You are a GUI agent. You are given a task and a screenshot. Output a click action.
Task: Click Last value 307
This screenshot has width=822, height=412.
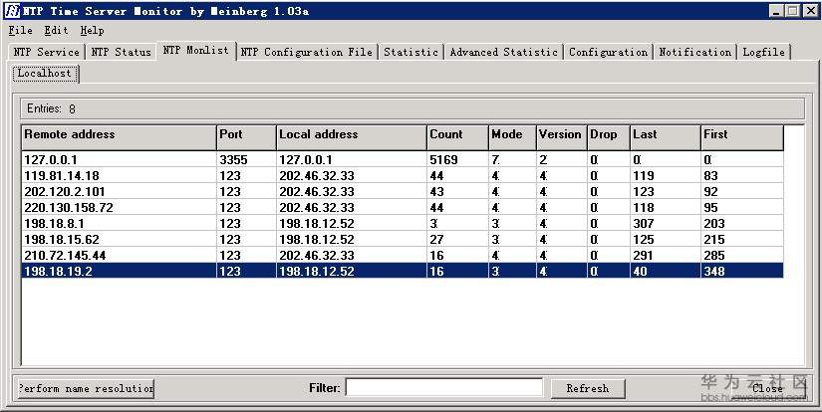pyautogui.click(x=644, y=224)
